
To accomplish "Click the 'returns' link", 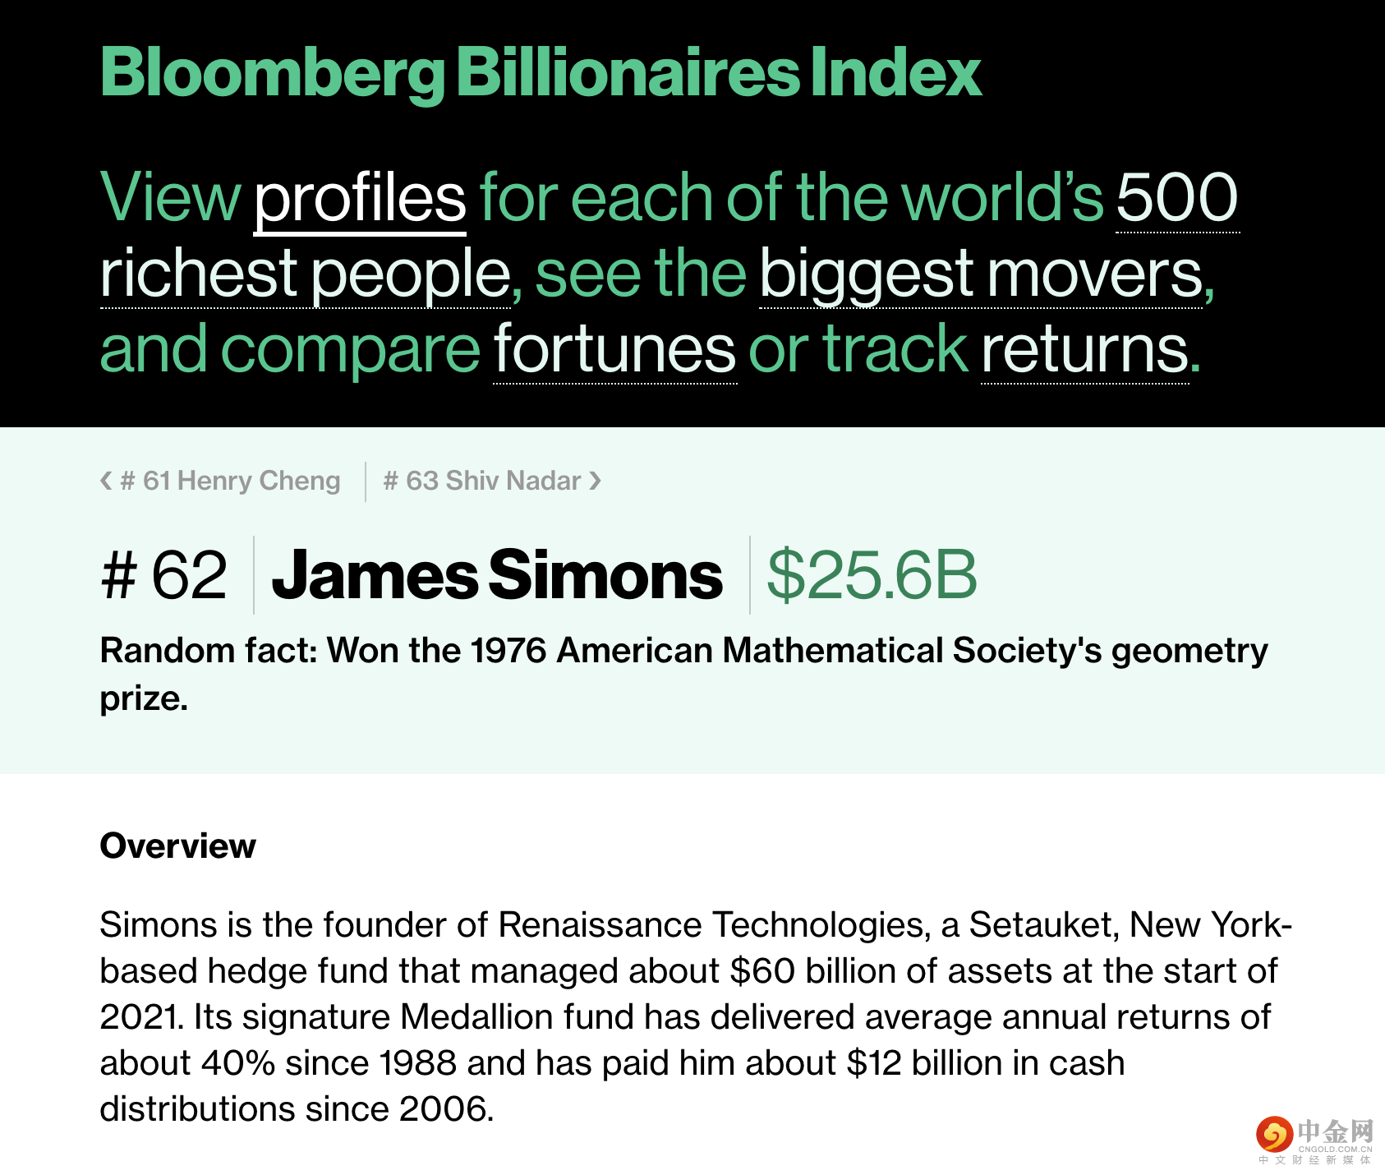I will 1084,349.
